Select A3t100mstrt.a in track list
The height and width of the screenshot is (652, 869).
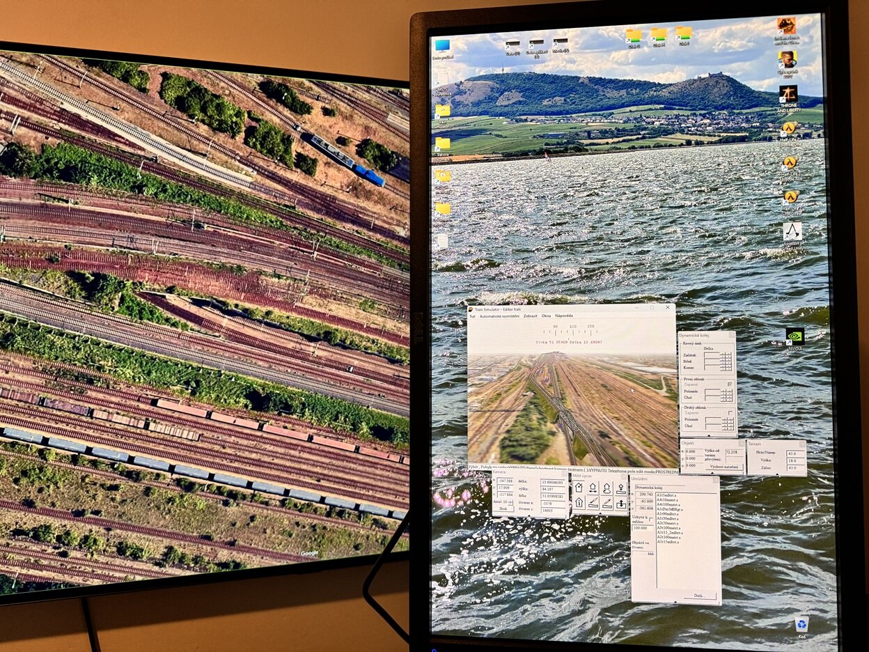(669, 527)
